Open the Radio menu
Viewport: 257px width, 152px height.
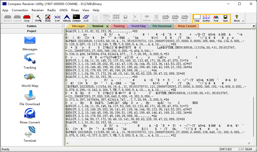click(x=52, y=10)
